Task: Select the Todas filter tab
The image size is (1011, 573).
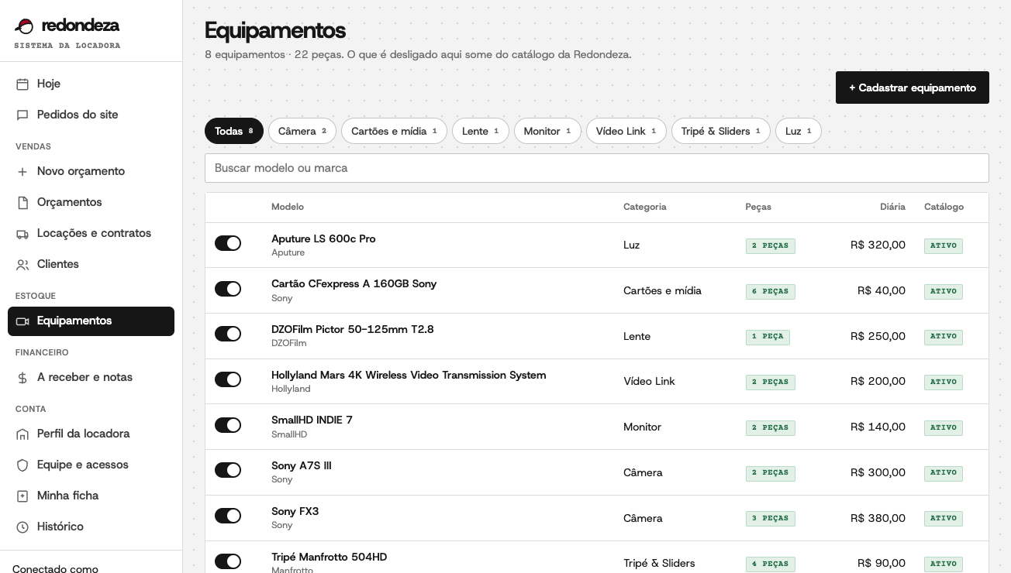Action: [234, 131]
